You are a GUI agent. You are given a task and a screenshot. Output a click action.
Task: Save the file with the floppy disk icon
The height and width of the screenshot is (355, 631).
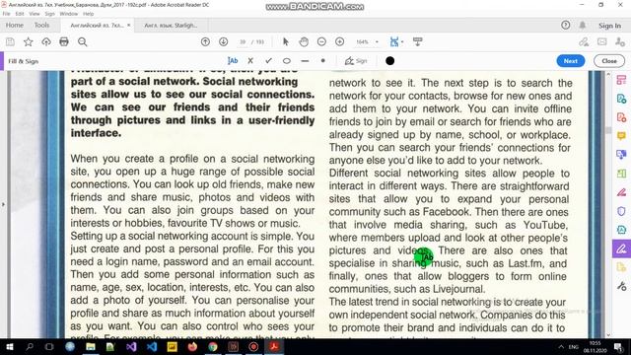10,41
